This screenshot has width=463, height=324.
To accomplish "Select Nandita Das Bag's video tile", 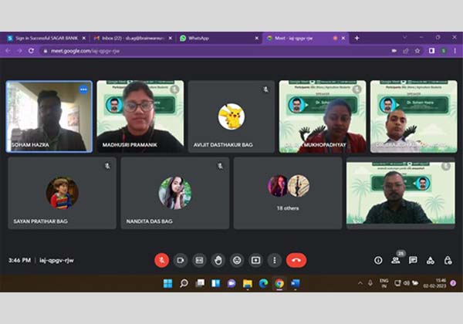I will (174, 193).
